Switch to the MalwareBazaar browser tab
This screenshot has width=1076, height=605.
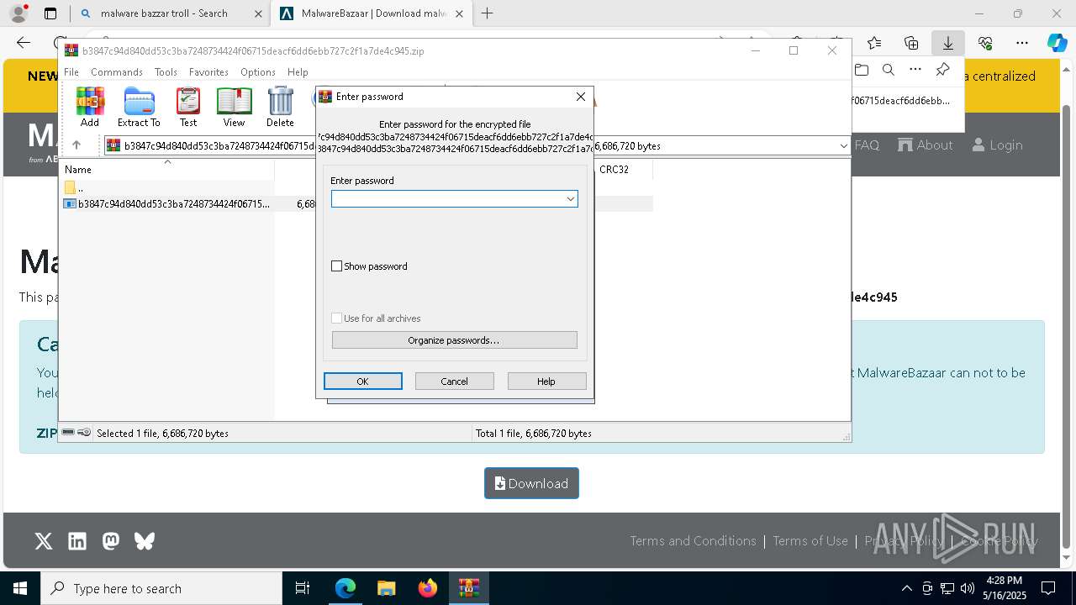click(371, 13)
